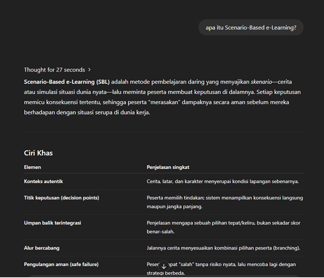Click the divider line above Ciri Khas
Screen dimensions: 324x278
[163, 132]
